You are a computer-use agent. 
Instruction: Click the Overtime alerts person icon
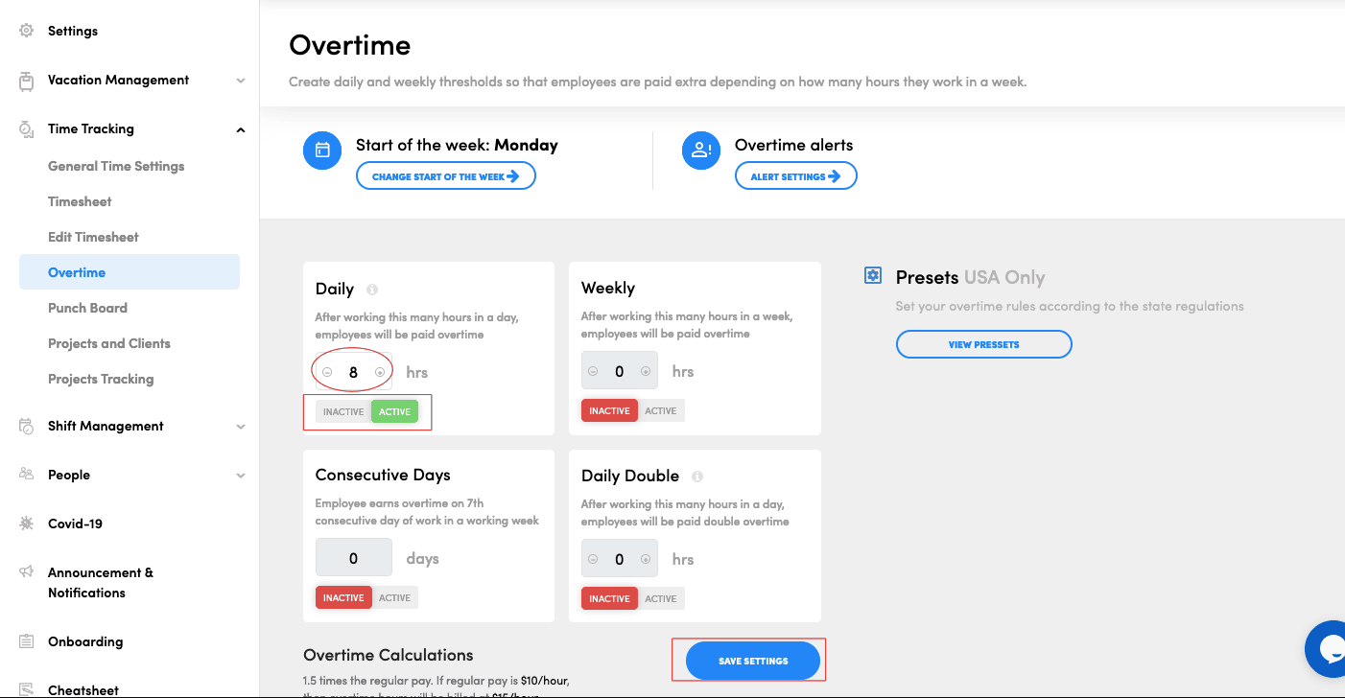coord(701,151)
